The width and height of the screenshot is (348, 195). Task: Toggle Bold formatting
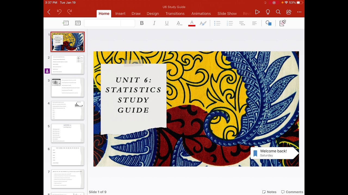click(142, 23)
